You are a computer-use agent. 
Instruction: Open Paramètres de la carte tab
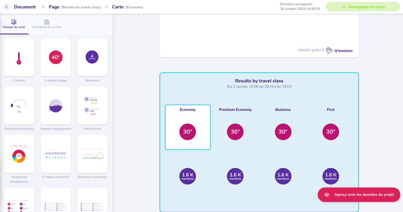coord(47,24)
